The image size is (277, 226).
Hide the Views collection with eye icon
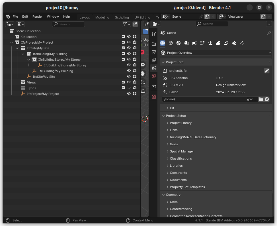(129, 82)
